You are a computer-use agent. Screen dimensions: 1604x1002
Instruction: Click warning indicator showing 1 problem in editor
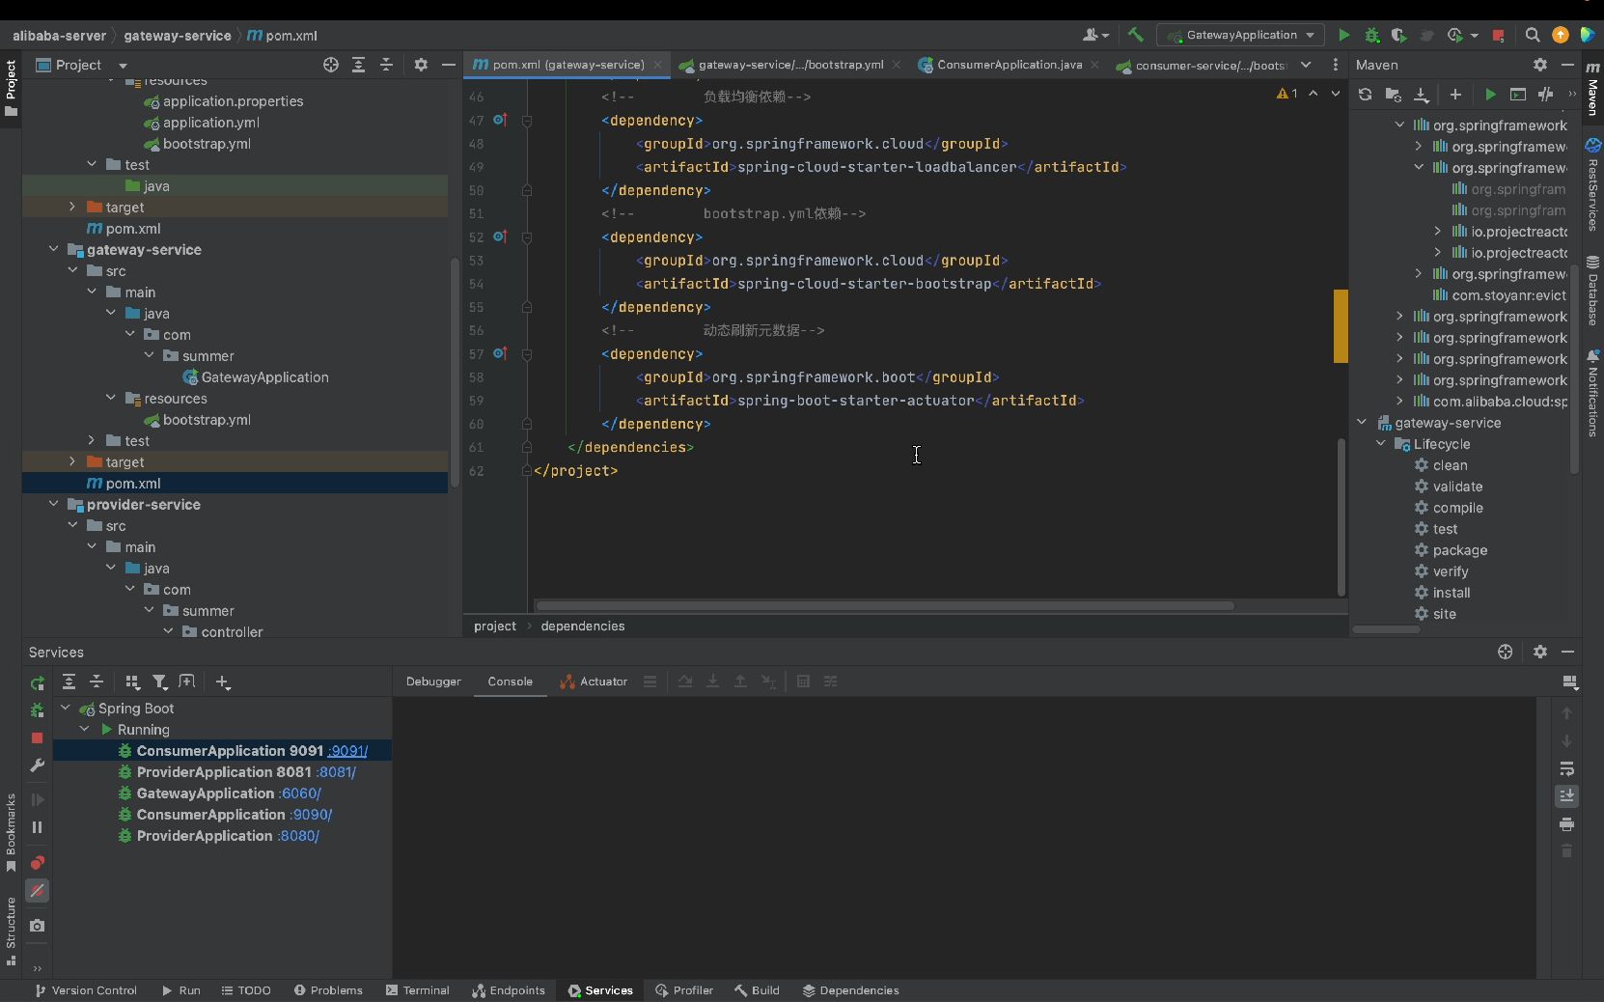[x=1287, y=94]
